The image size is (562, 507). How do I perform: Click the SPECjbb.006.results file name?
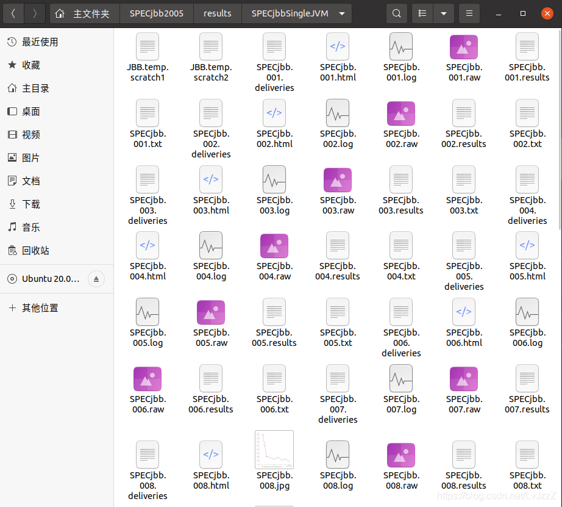pyautogui.click(x=211, y=404)
